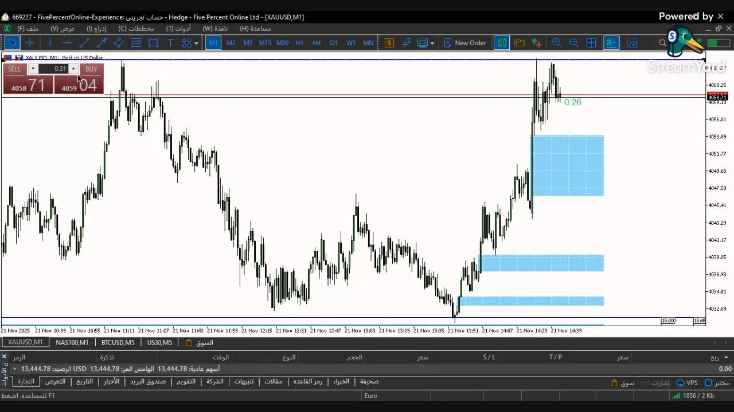Click the crosshair with label toolbar icon
The image size is (734, 412).
pos(407,43)
